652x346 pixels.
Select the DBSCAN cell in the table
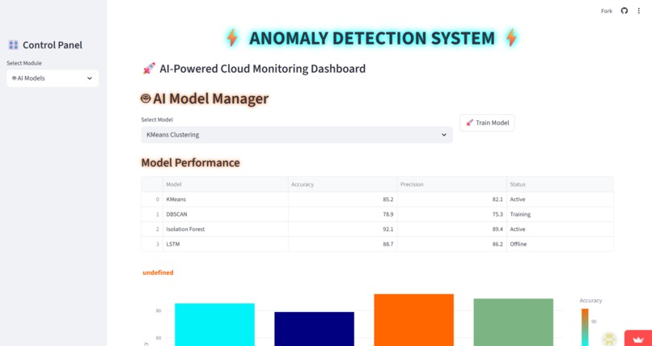pyautogui.click(x=226, y=214)
